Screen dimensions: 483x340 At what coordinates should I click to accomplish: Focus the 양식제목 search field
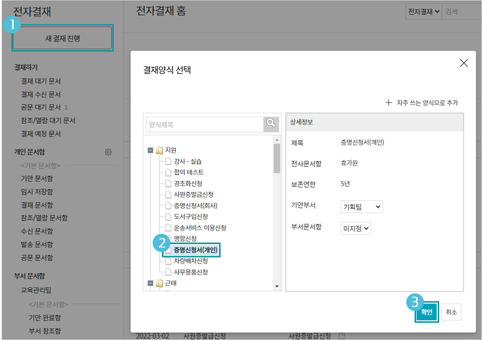point(205,124)
